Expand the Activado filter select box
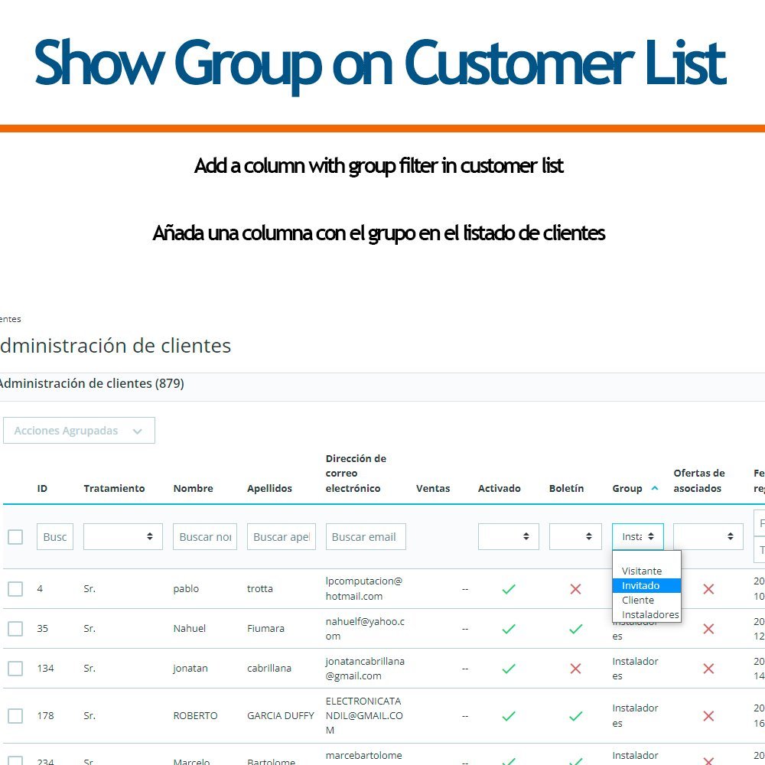 point(509,537)
